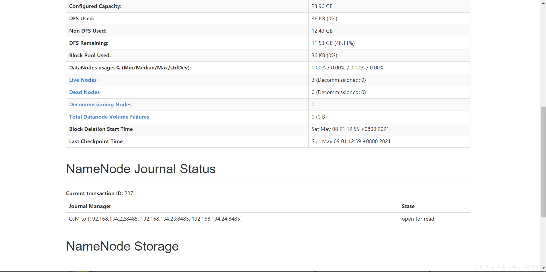This screenshot has height=272, width=546.
Task: Select the 'open for read' state
Action: [418, 219]
